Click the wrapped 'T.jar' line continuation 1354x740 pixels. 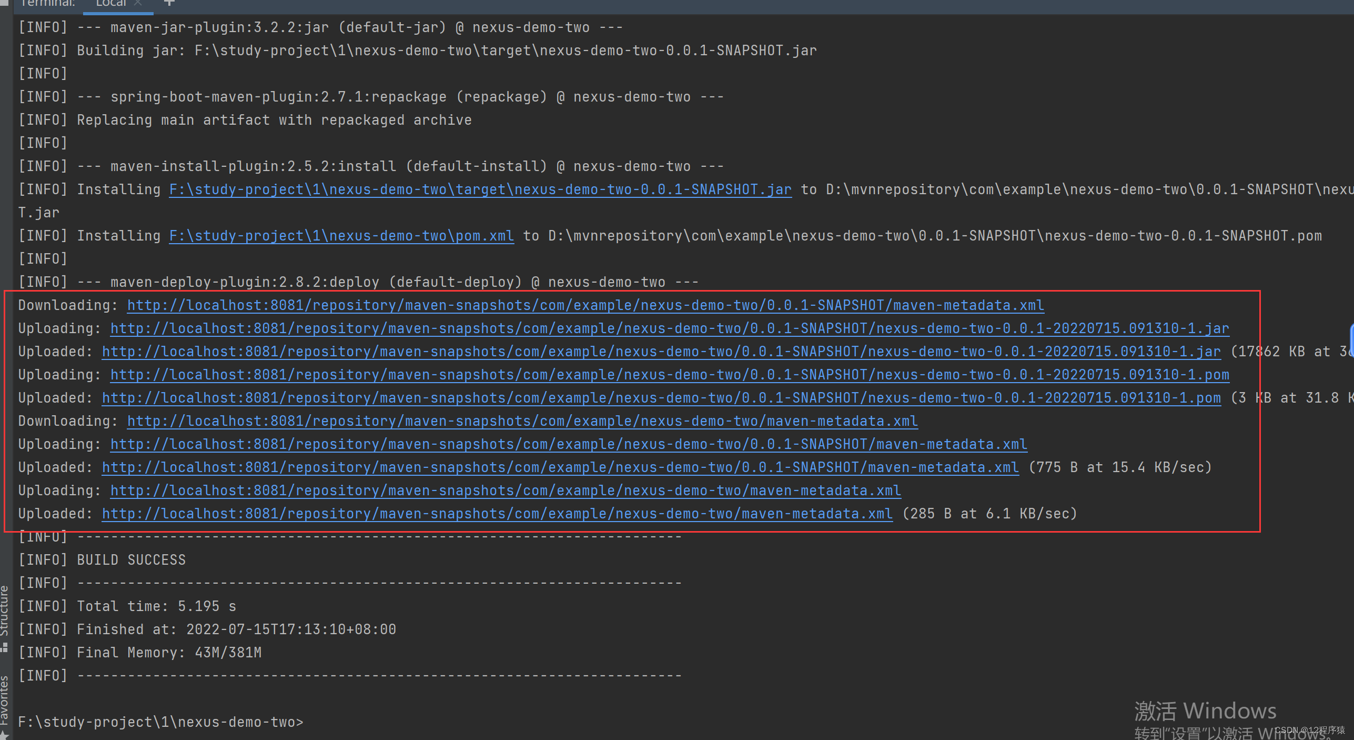point(38,213)
